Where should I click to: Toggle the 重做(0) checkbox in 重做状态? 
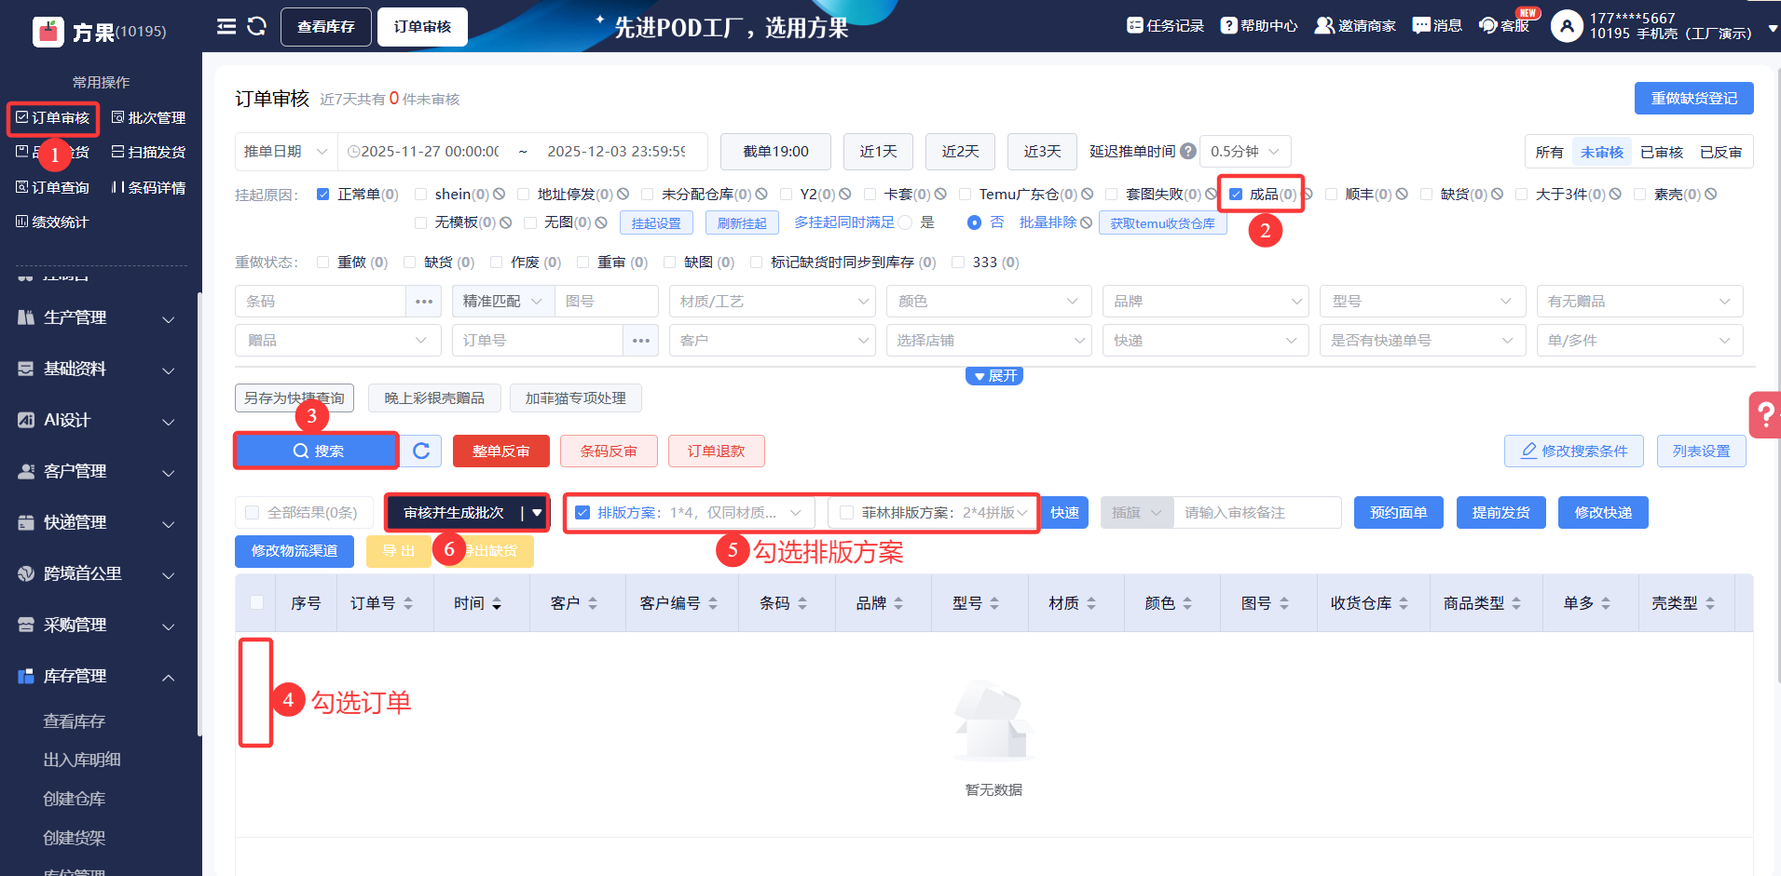coord(323,263)
